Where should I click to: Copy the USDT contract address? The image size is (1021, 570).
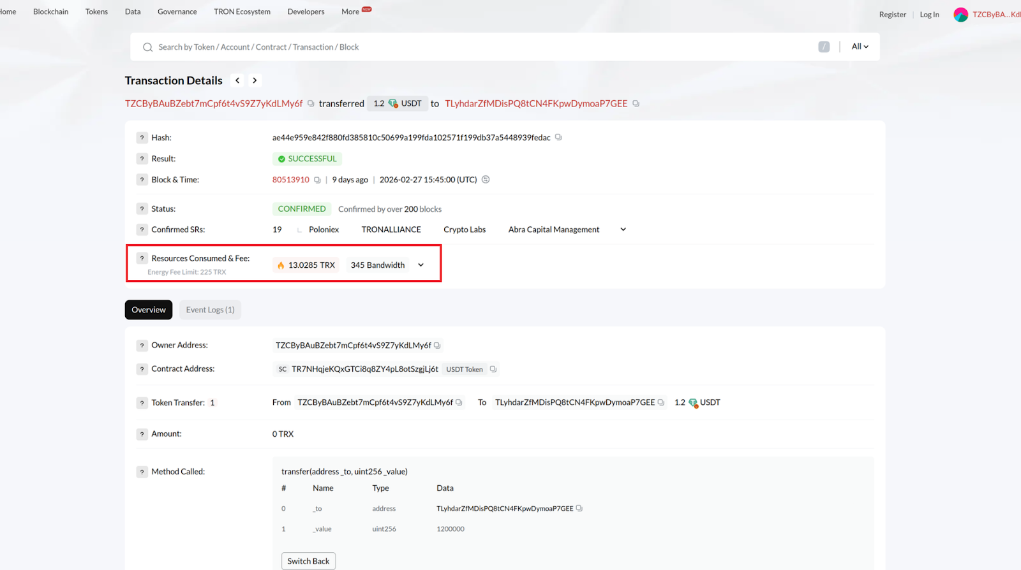tap(493, 369)
